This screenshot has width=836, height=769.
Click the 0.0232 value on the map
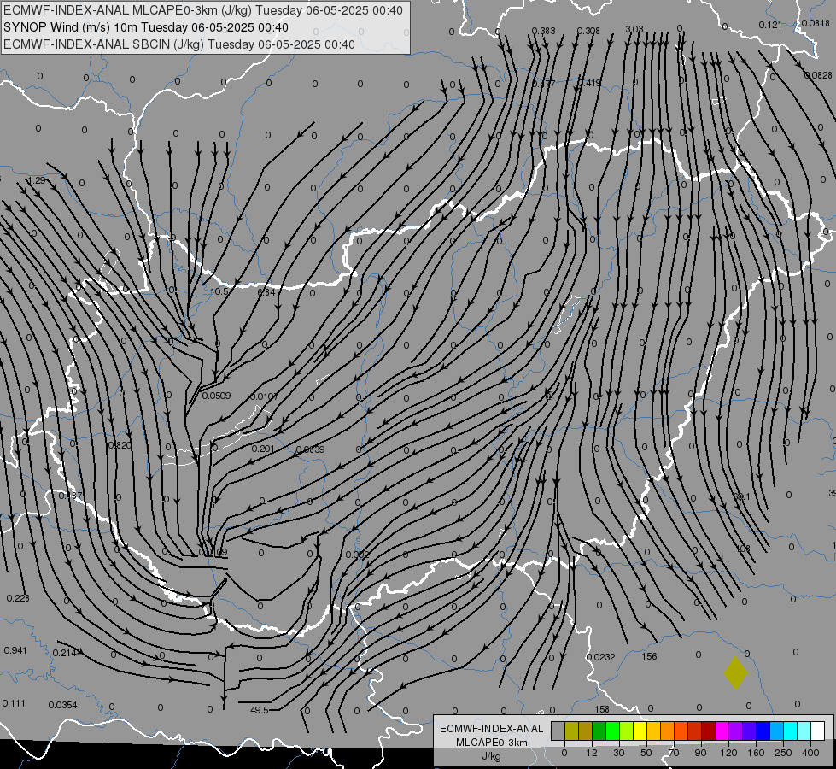pos(601,657)
